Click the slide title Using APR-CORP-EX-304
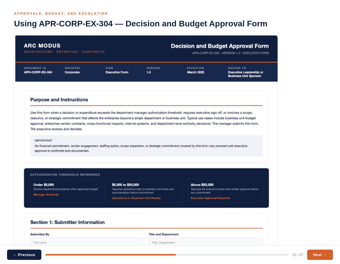This screenshot has height=264, width=340. pos(141,24)
